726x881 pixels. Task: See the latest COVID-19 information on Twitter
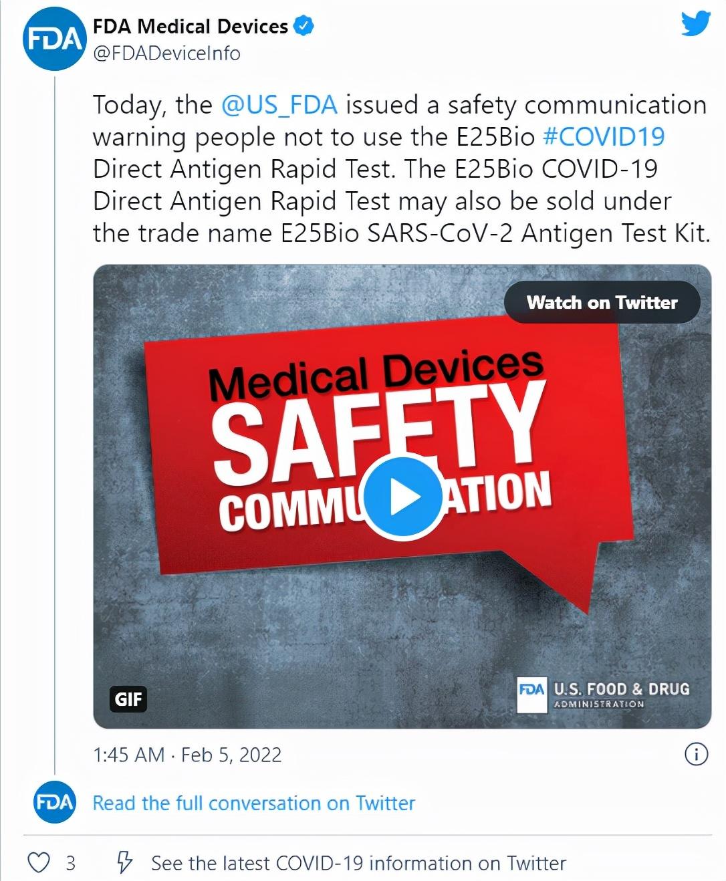point(358,863)
